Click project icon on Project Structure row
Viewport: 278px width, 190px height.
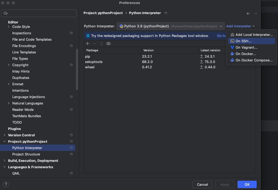[71, 154]
